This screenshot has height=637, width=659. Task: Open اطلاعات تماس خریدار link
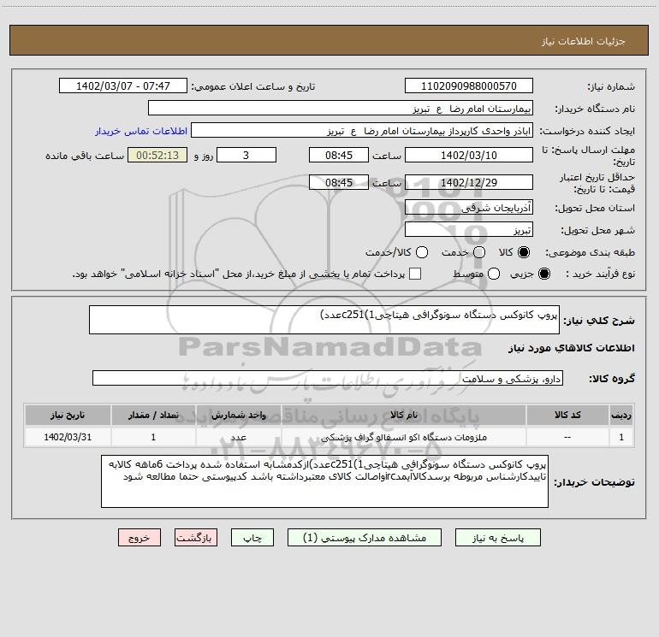(141, 131)
